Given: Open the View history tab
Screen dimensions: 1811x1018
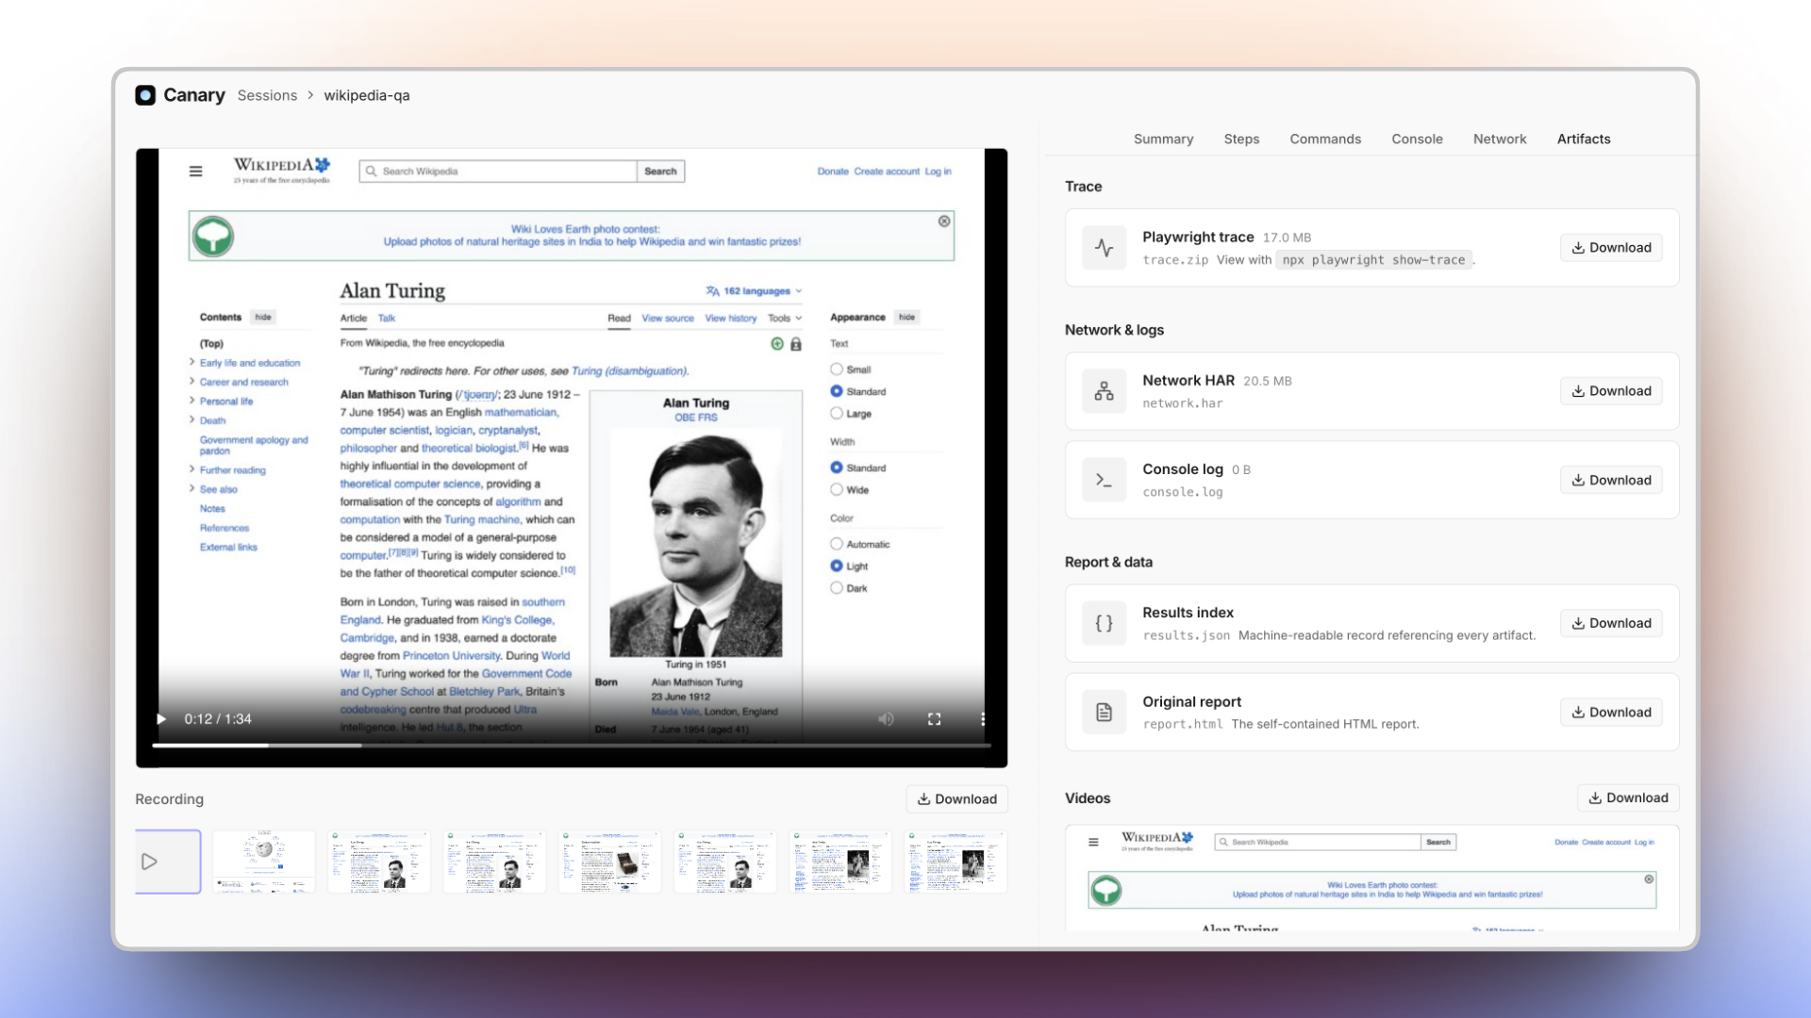Looking at the screenshot, I should [x=731, y=319].
